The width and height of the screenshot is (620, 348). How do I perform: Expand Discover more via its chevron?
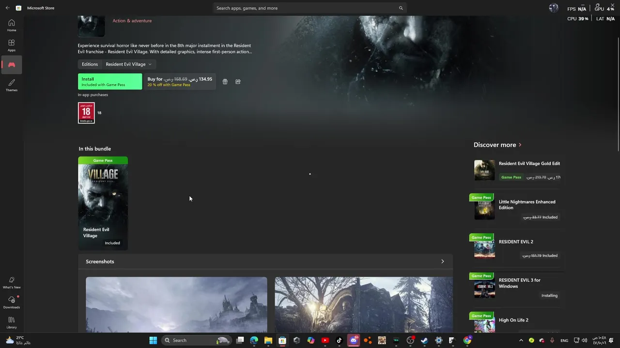tap(520, 145)
